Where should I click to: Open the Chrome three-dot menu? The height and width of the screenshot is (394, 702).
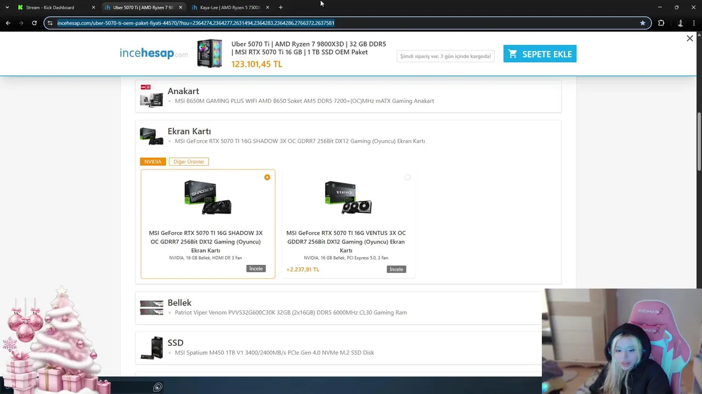click(x=694, y=23)
